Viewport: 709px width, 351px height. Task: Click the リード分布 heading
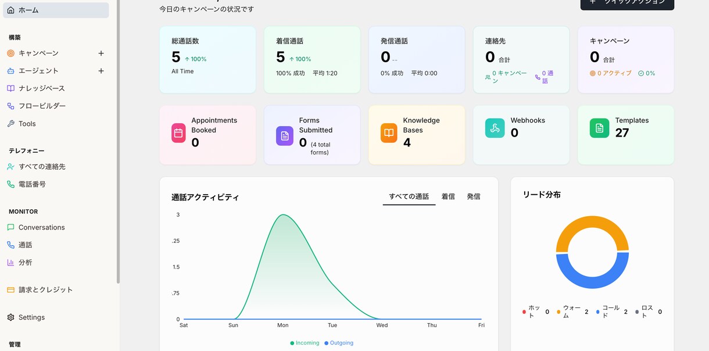click(x=542, y=195)
